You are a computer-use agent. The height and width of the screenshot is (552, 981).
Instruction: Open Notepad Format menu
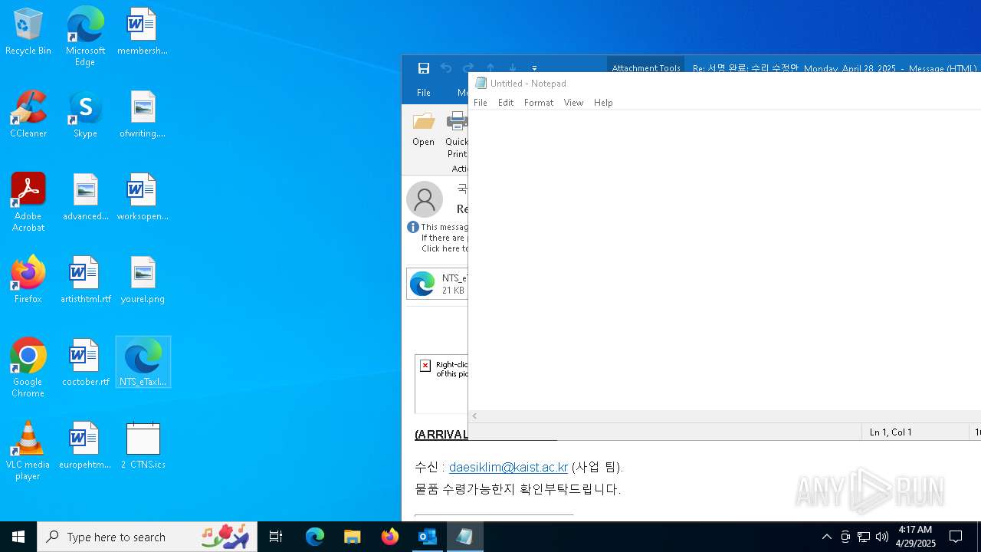[x=539, y=103]
